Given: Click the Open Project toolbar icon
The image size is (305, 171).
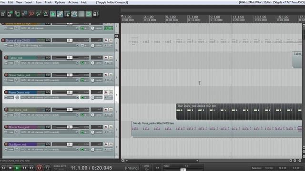Looking at the screenshot, I should 10,14.
